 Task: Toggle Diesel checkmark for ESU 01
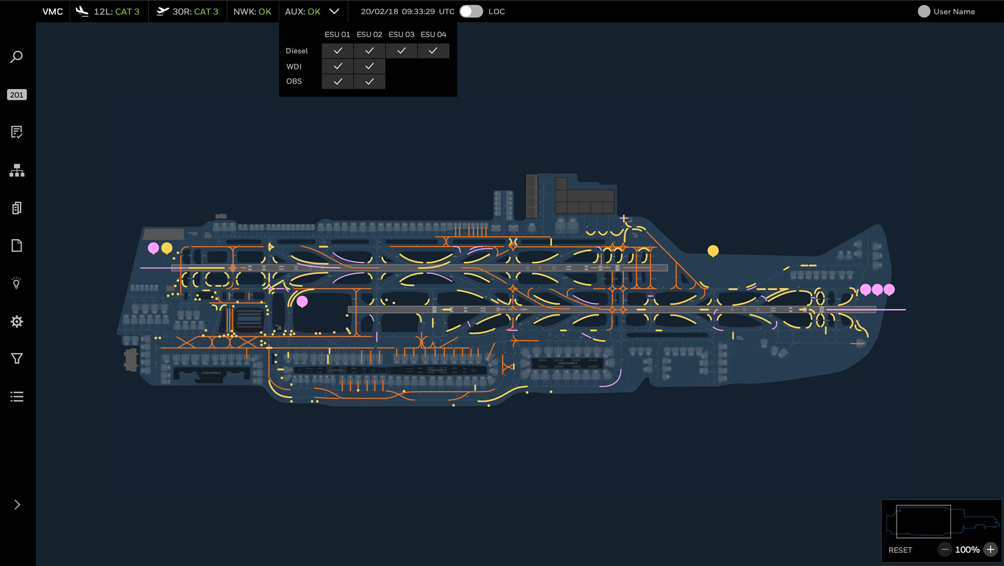[x=338, y=51]
